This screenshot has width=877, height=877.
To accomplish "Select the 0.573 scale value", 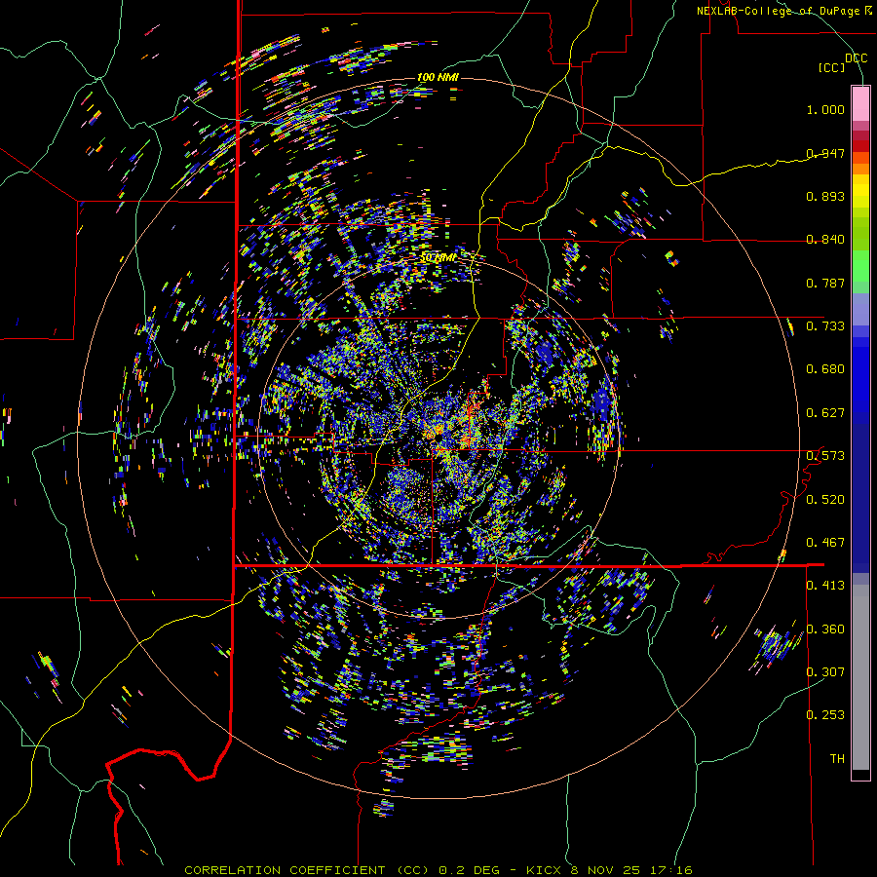I will (825, 456).
